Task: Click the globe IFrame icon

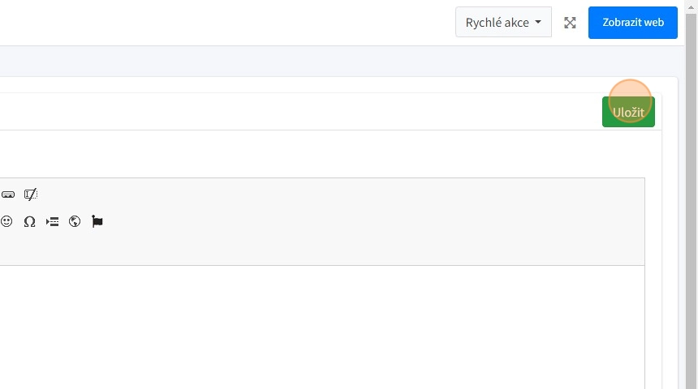Action: 75,221
